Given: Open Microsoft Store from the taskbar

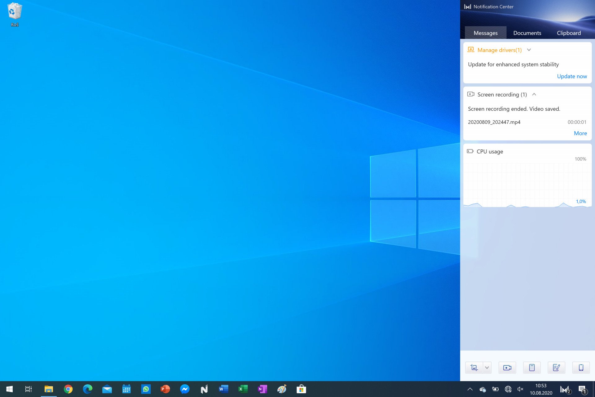Looking at the screenshot, I should (x=301, y=389).
